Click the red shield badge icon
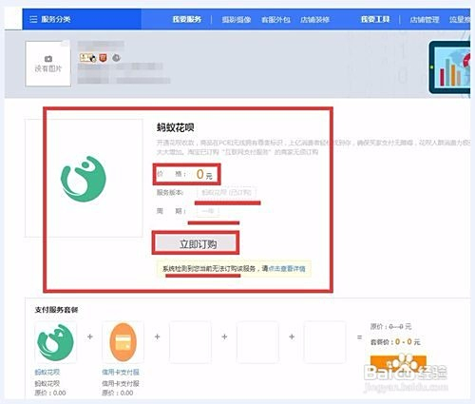This screenshot has width=475, height=404. 103,58
